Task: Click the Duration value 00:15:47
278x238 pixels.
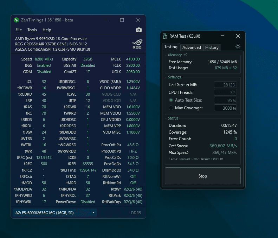Action: pos(229,126)
